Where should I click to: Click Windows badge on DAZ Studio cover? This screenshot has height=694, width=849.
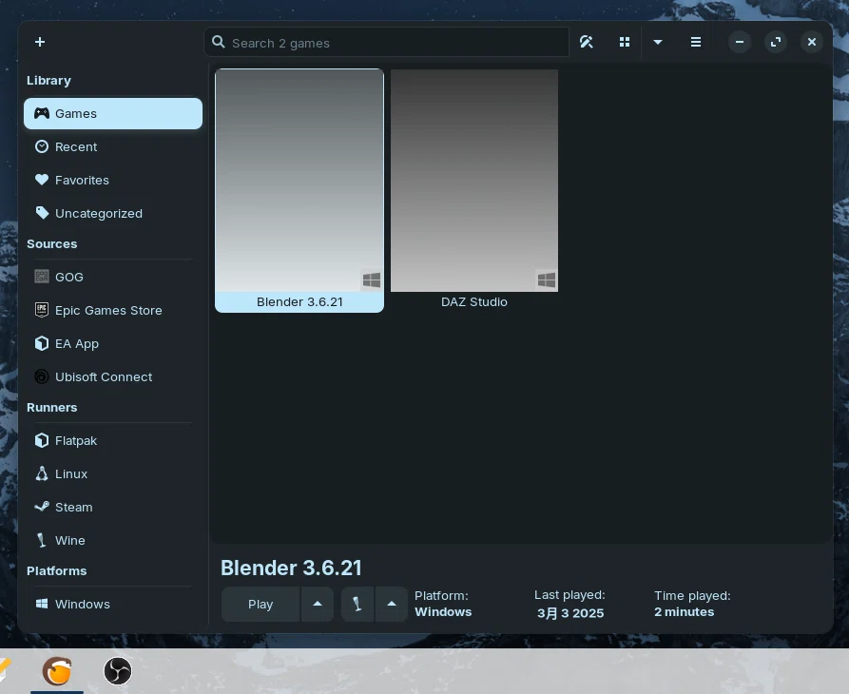[547, 280]
